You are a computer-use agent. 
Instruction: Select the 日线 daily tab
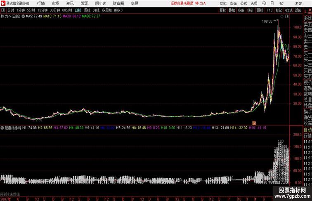78,10
